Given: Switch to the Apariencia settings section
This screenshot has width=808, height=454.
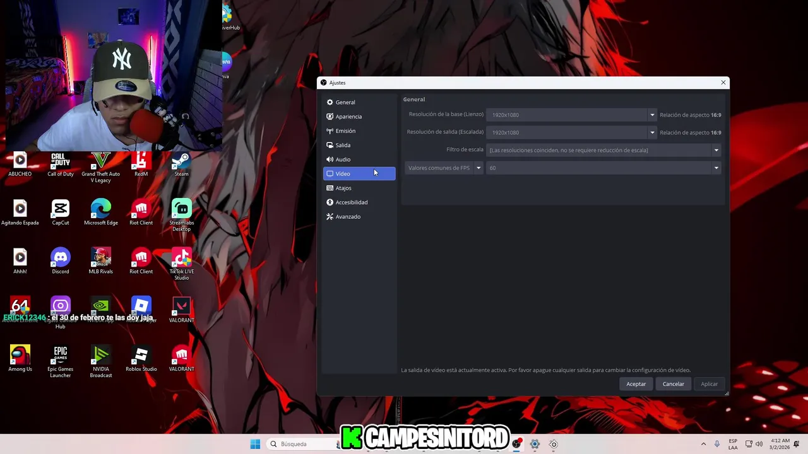Looking at the screenshot, I should pos(359,117).
